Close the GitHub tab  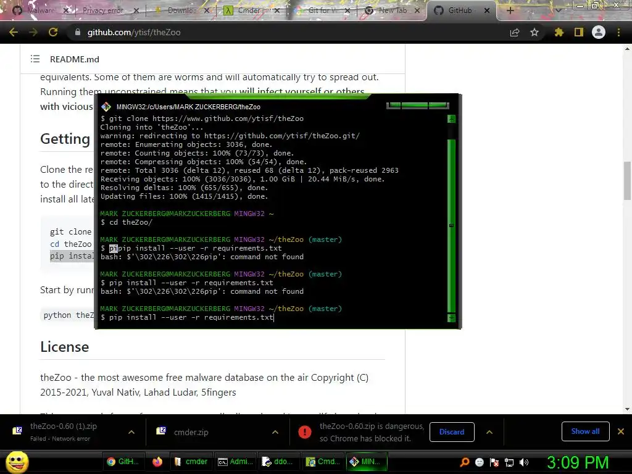[x=487, y=10]
